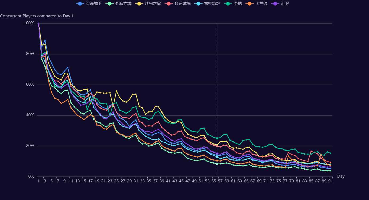
Task: Click the shared 100% data point at day 1
Action: 39,23
